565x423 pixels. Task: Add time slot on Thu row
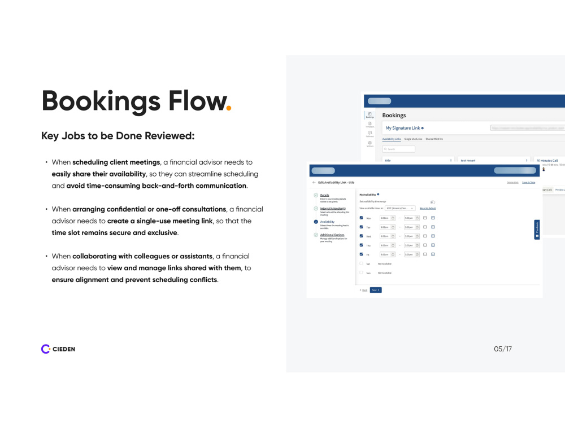[433, 245]
